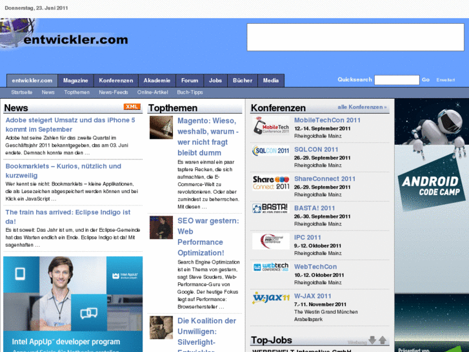This screenshot has height=352, width=469.
Task: Click the text '10.-12. Oktober 2011'
Action: (319, 275)
